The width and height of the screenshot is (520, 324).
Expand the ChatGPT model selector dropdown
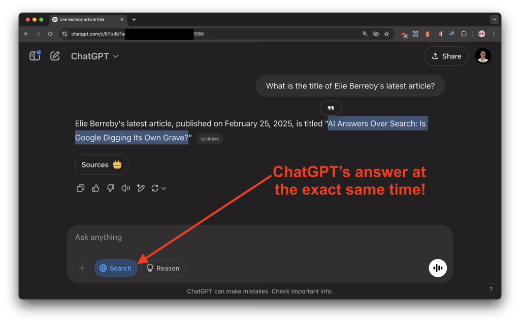pos(95,56)
